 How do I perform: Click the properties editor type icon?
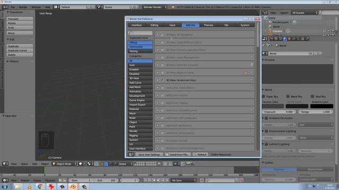click(x=265, y=39)
